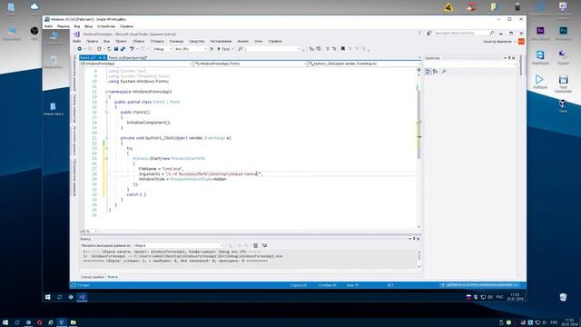Open the VM Windows Start button
This screenshot has height=327, width=581.
(48, 297)
